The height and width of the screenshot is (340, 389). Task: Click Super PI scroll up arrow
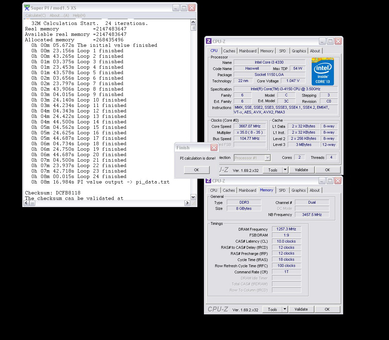193,22
